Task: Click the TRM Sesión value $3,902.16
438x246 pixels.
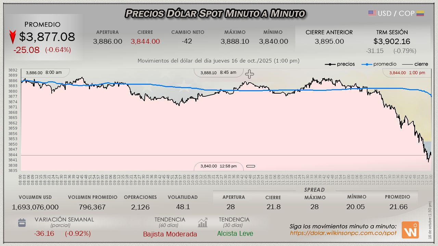Action: pyautogui.click(x=392, y=42)
